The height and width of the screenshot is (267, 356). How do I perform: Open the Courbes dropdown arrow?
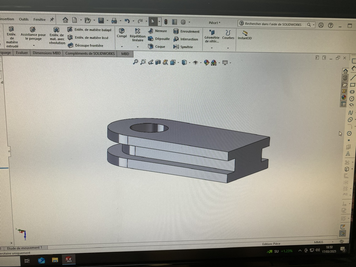(x=228, y=48)
